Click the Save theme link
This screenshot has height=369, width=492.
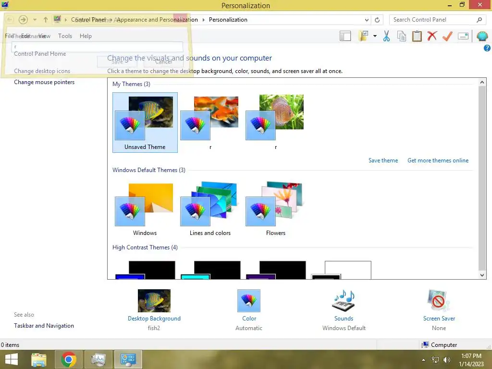point(383,160)
